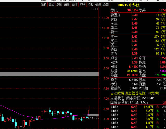
Task: Click the diamond icon above the chart
Action: [x=93, y=9]
